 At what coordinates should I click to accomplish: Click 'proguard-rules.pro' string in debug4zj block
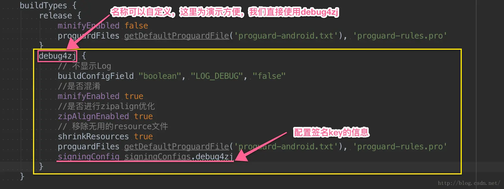(x=400, y=147)
